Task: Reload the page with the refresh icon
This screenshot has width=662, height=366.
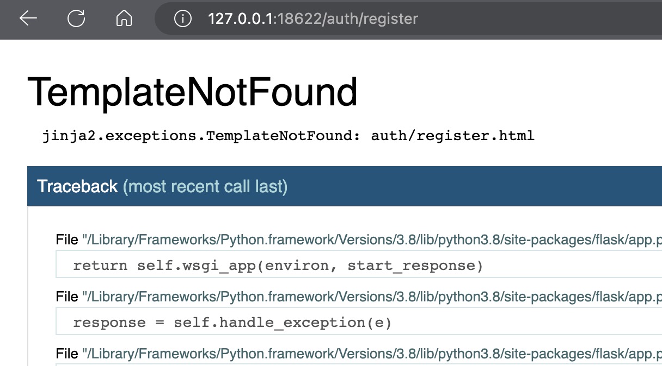Action: pyautogui.click(x=76, y=18)
